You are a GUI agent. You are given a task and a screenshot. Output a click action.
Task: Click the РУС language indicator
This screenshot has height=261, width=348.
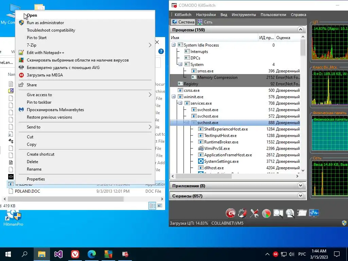coord(302,254)
